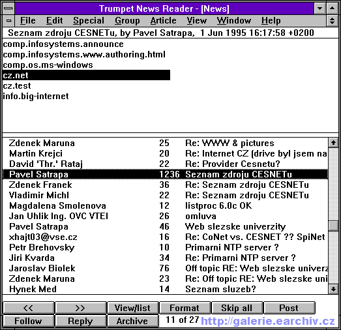The width and height of the screenshot is (341, 330).
Task: Click the View/list button
Action: tap(132, 308)
